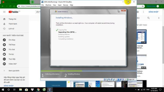The width and height of the screenshot is (164, 92).
Task: Click Cortana circle on the taskbar
Action: 8,90
